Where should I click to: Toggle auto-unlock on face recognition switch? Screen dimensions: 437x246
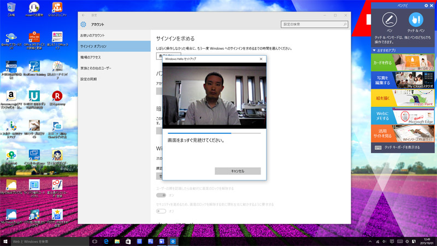(x=161, y=195)
